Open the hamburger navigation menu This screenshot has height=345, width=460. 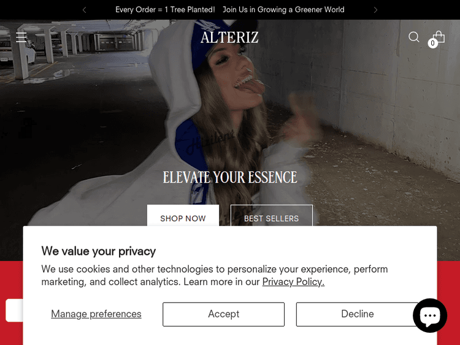[21, 37]
